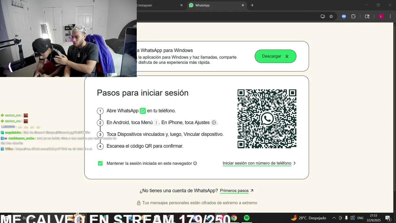Click the Tus mensajes personales encryption text

[x=200, y=203]
